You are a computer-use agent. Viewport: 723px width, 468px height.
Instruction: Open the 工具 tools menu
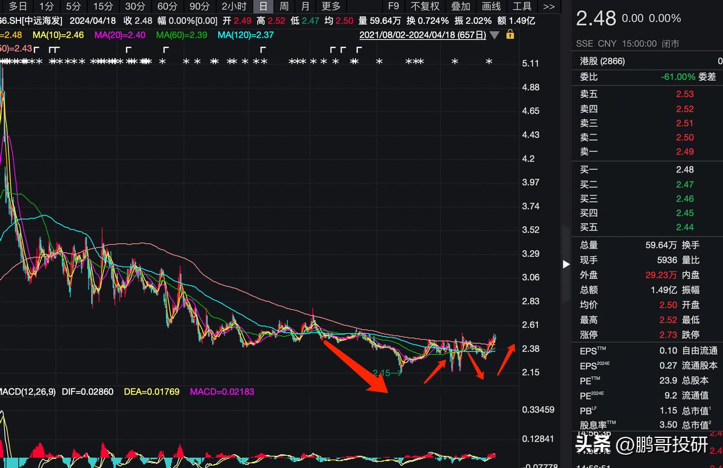click(x=522, y=7)
